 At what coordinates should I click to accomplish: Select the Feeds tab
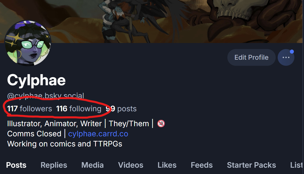pos(202,165)
